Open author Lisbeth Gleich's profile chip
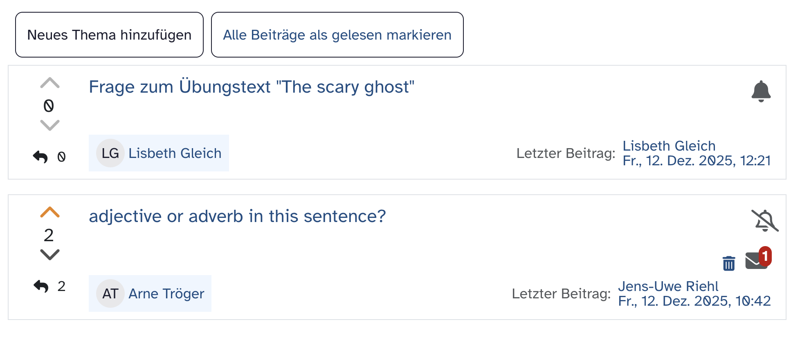 175,153
